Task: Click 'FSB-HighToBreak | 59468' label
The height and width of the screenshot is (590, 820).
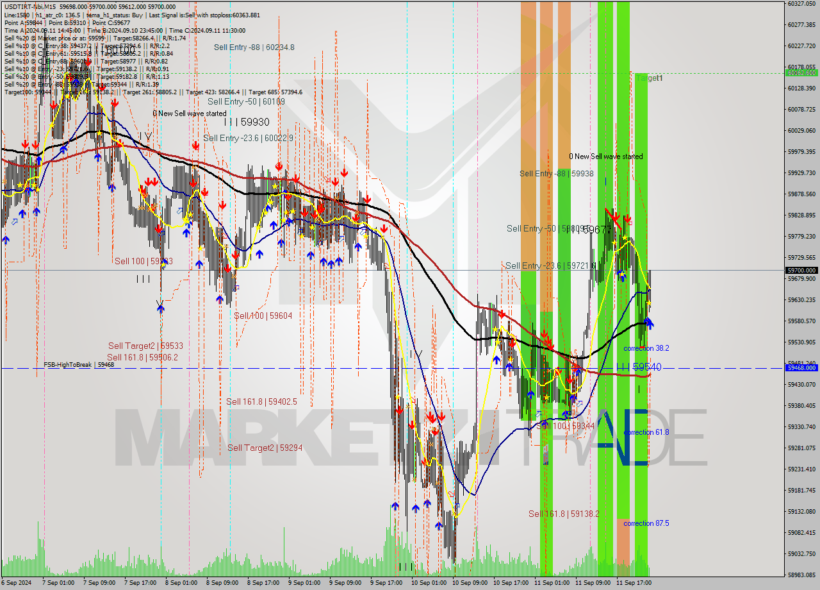Action: [79, 365]
